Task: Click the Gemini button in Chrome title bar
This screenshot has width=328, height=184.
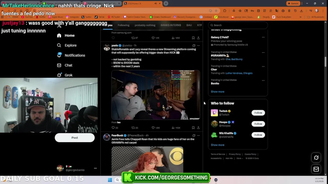Action: click(x=293, y=3)
